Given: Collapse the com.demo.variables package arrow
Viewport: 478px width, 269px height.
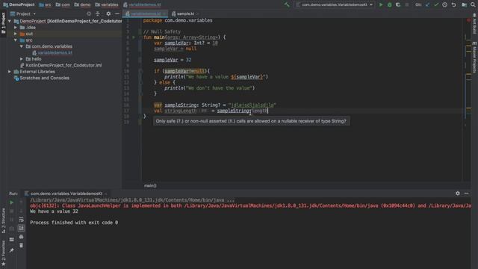Looking at the screenshot, I should tap(22, 46).
